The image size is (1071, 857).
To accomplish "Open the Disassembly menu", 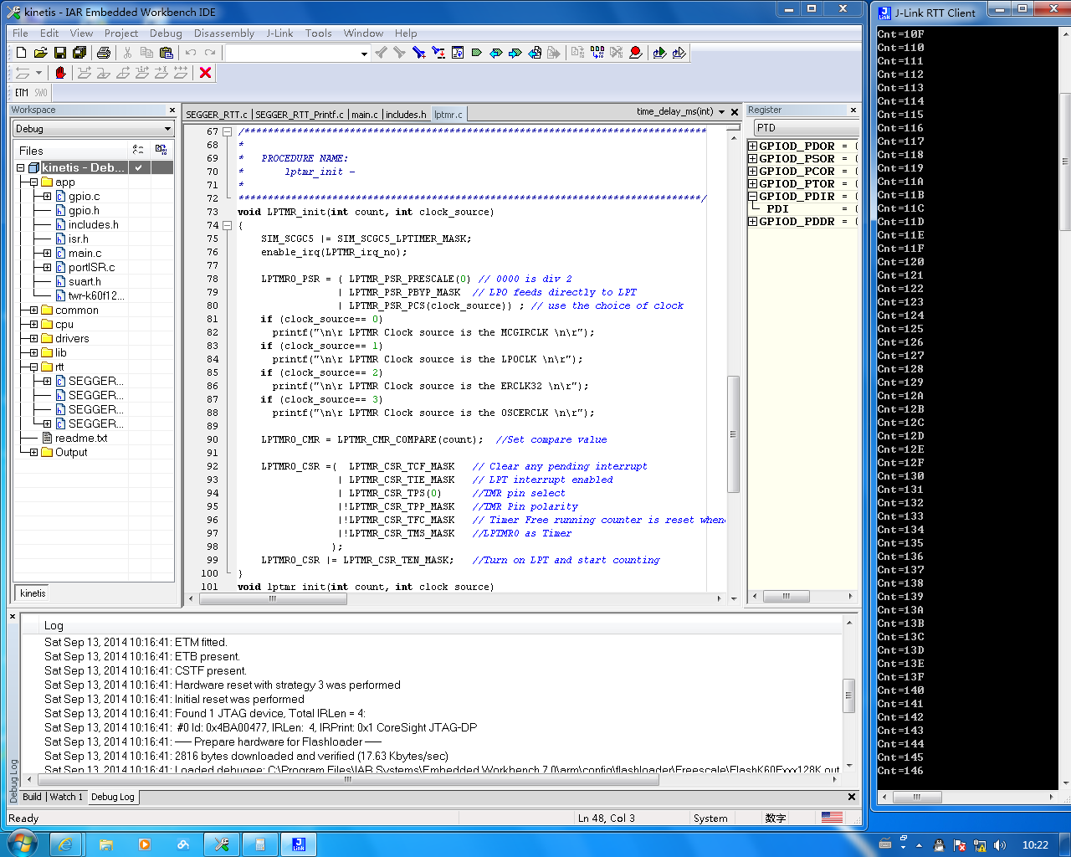I will (x=224, y=33).
